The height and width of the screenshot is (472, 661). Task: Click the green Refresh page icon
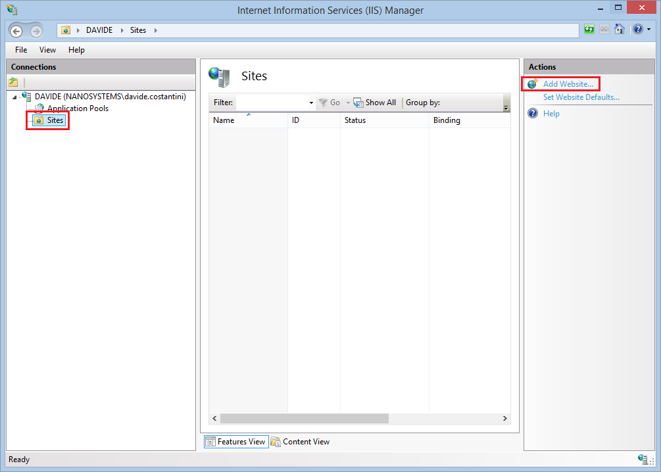click(x=589, y=30)
